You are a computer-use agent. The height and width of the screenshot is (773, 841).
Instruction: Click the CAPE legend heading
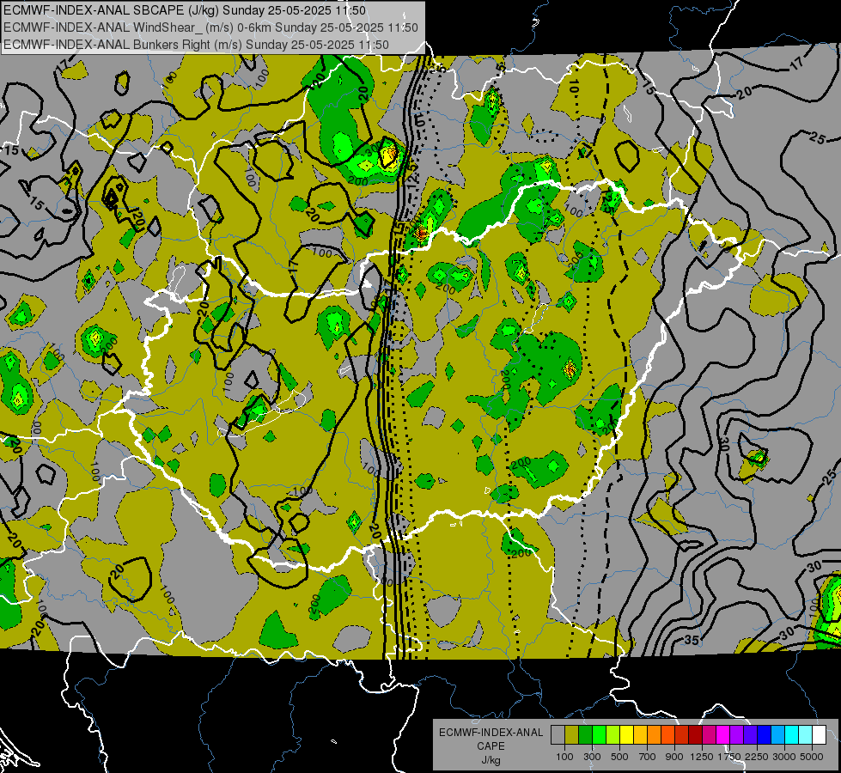coord(491,746)
